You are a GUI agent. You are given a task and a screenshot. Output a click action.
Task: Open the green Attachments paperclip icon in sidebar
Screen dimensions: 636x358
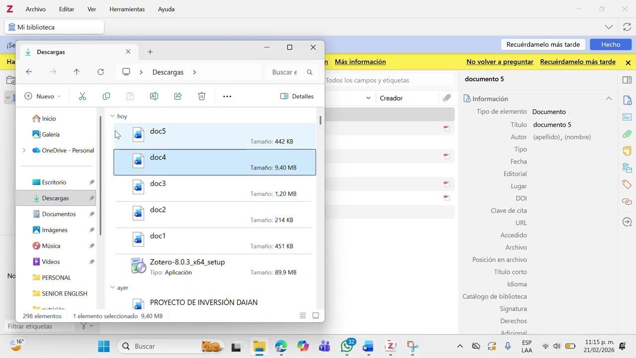[627, 134]
